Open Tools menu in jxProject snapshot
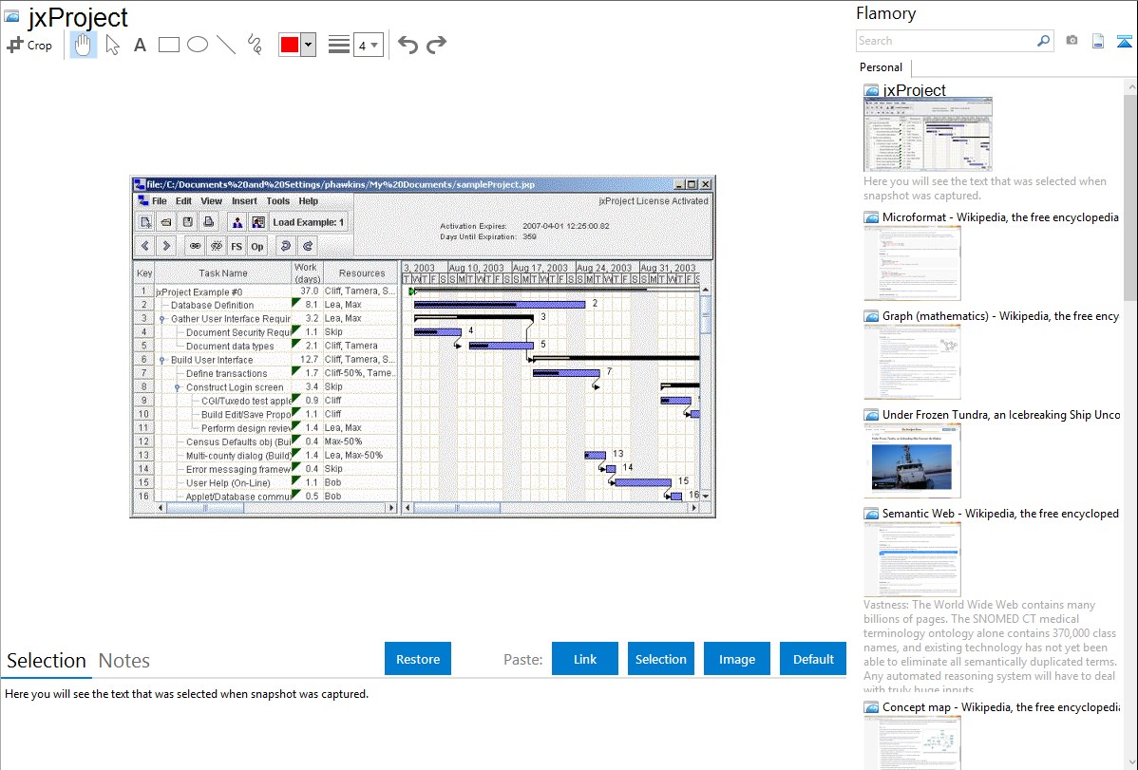 pyautogui.click(x=278, y=201)
